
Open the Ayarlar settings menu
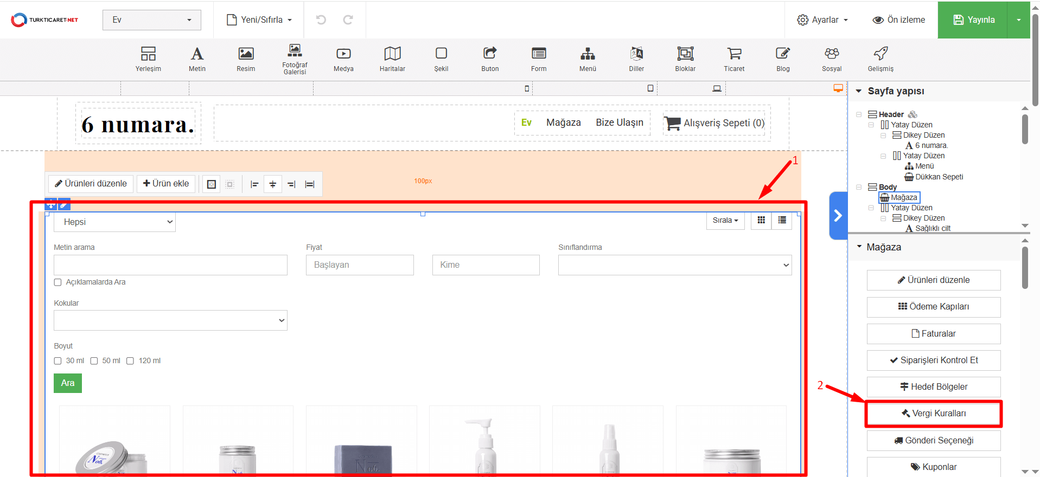point(822,20)
